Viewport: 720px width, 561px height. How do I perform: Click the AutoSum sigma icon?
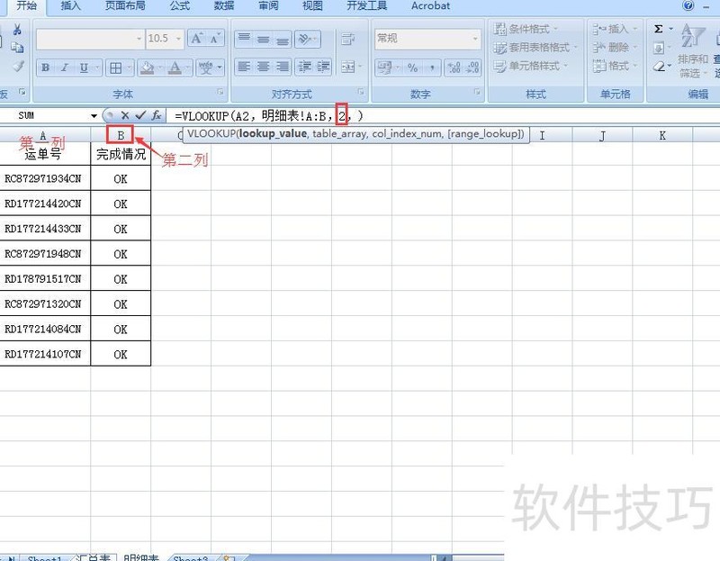[x=656, y=27]
